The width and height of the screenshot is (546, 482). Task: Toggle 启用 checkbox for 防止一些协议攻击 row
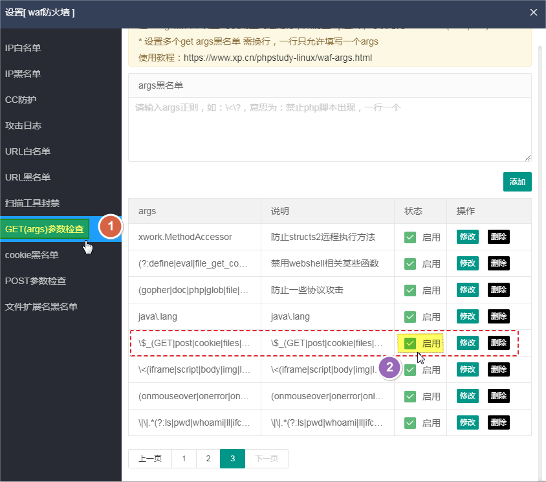pyautogui.click(x=410, y=290)
